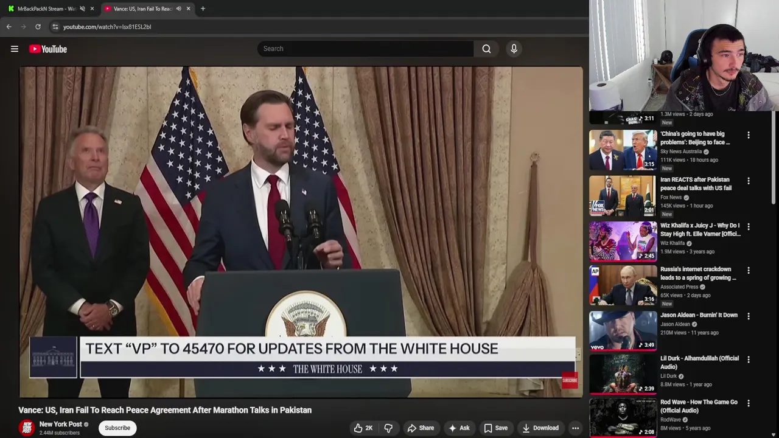The height and width of the screenshot is (438, 779).
Task: Open the Rod Wave video thumbnail
Action: (x=623, y=418)
